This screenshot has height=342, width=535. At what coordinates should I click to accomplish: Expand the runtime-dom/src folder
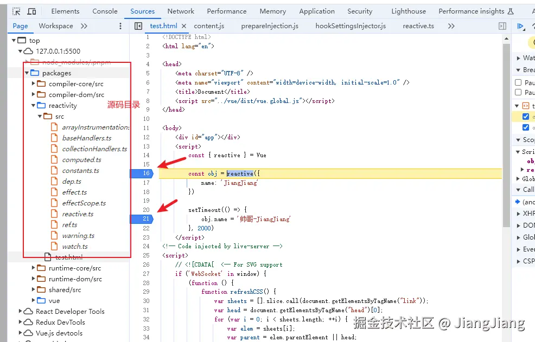click(34, 279)
